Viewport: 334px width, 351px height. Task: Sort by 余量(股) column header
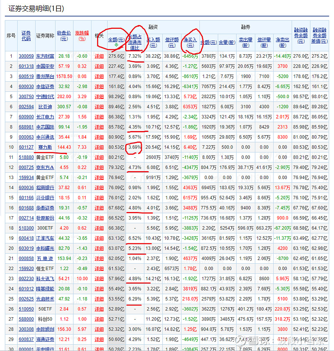227,42
